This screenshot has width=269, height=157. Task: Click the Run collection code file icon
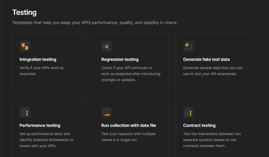pyautogui.click(x=106, y=112)
